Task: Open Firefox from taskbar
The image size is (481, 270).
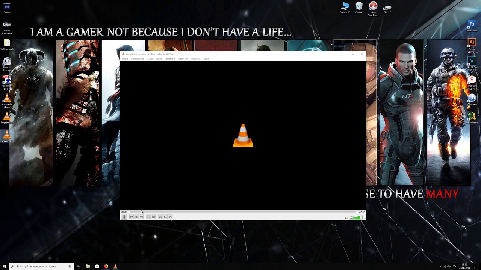Action: click(x=106, y=266)
